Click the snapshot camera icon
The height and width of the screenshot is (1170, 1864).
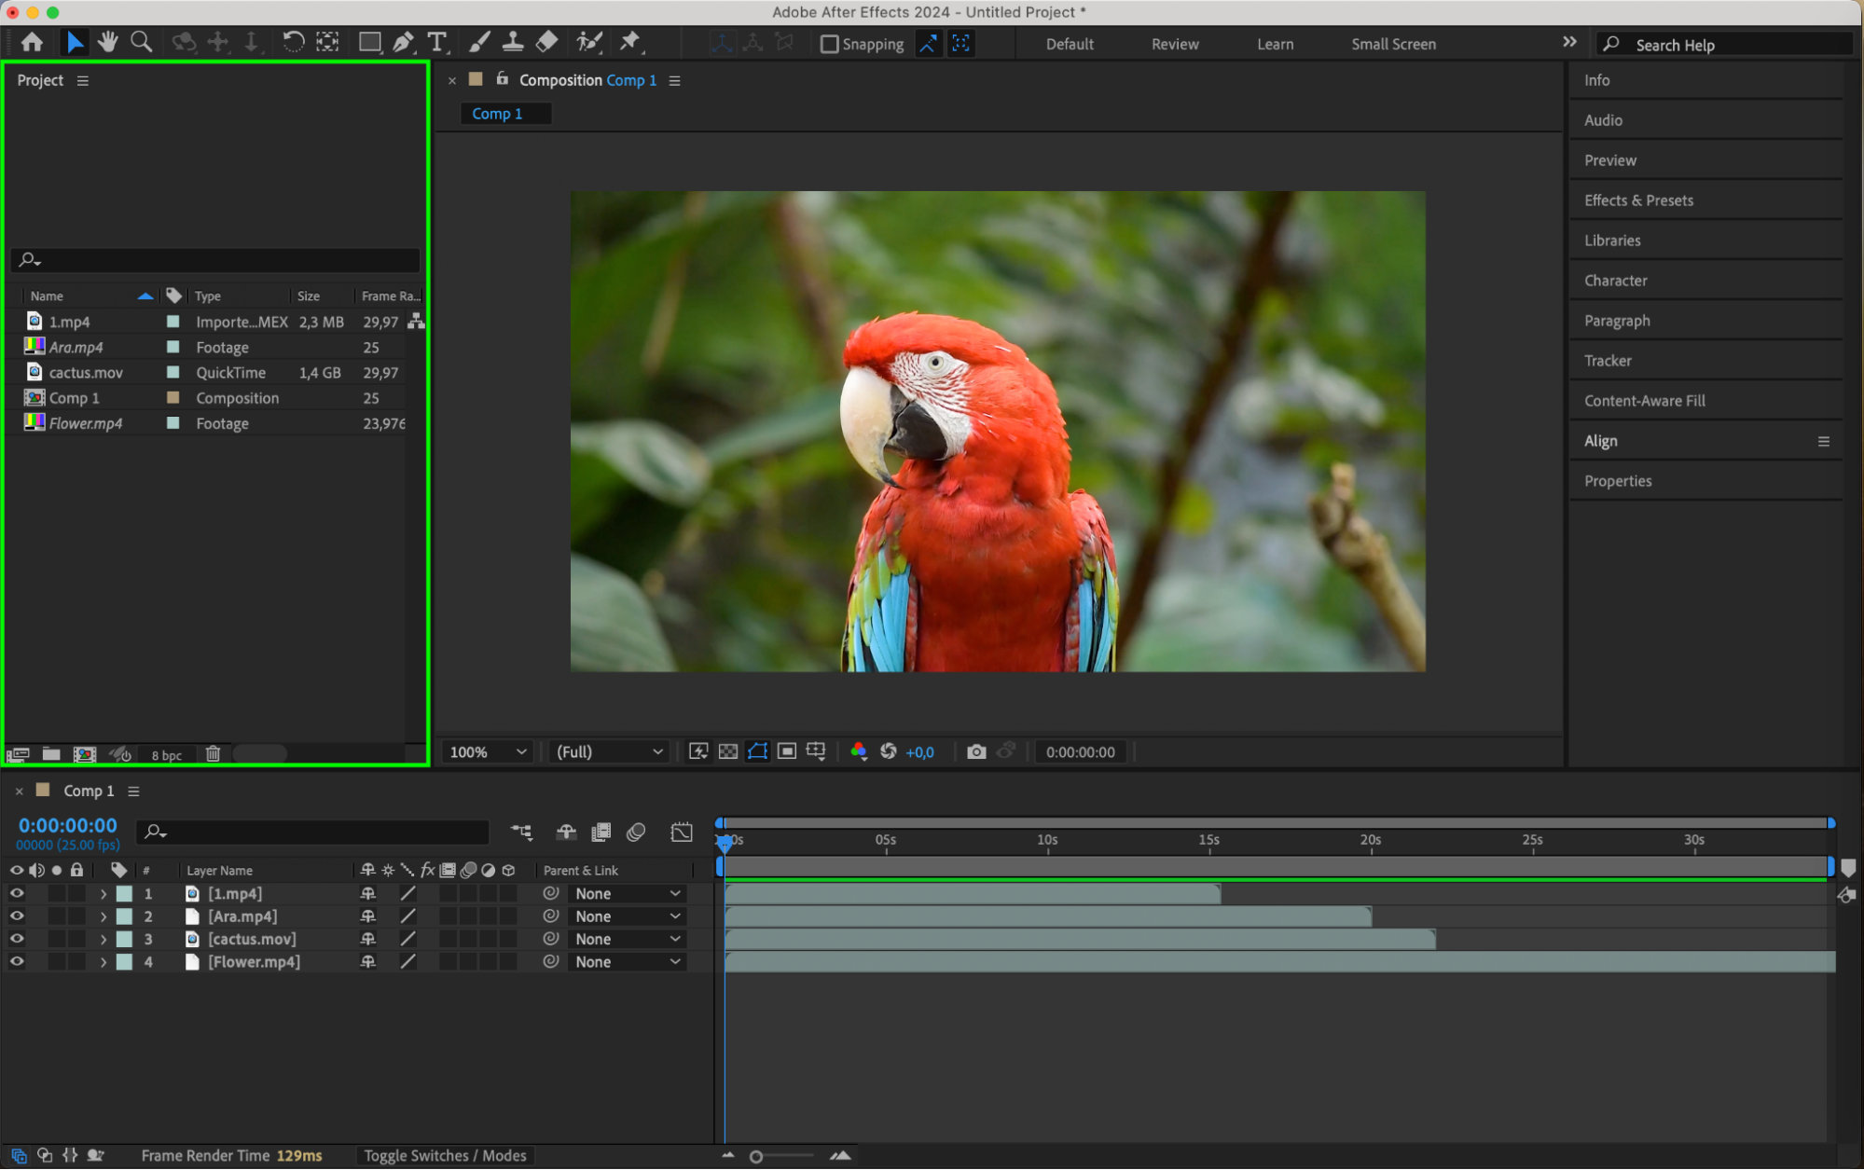976,752
